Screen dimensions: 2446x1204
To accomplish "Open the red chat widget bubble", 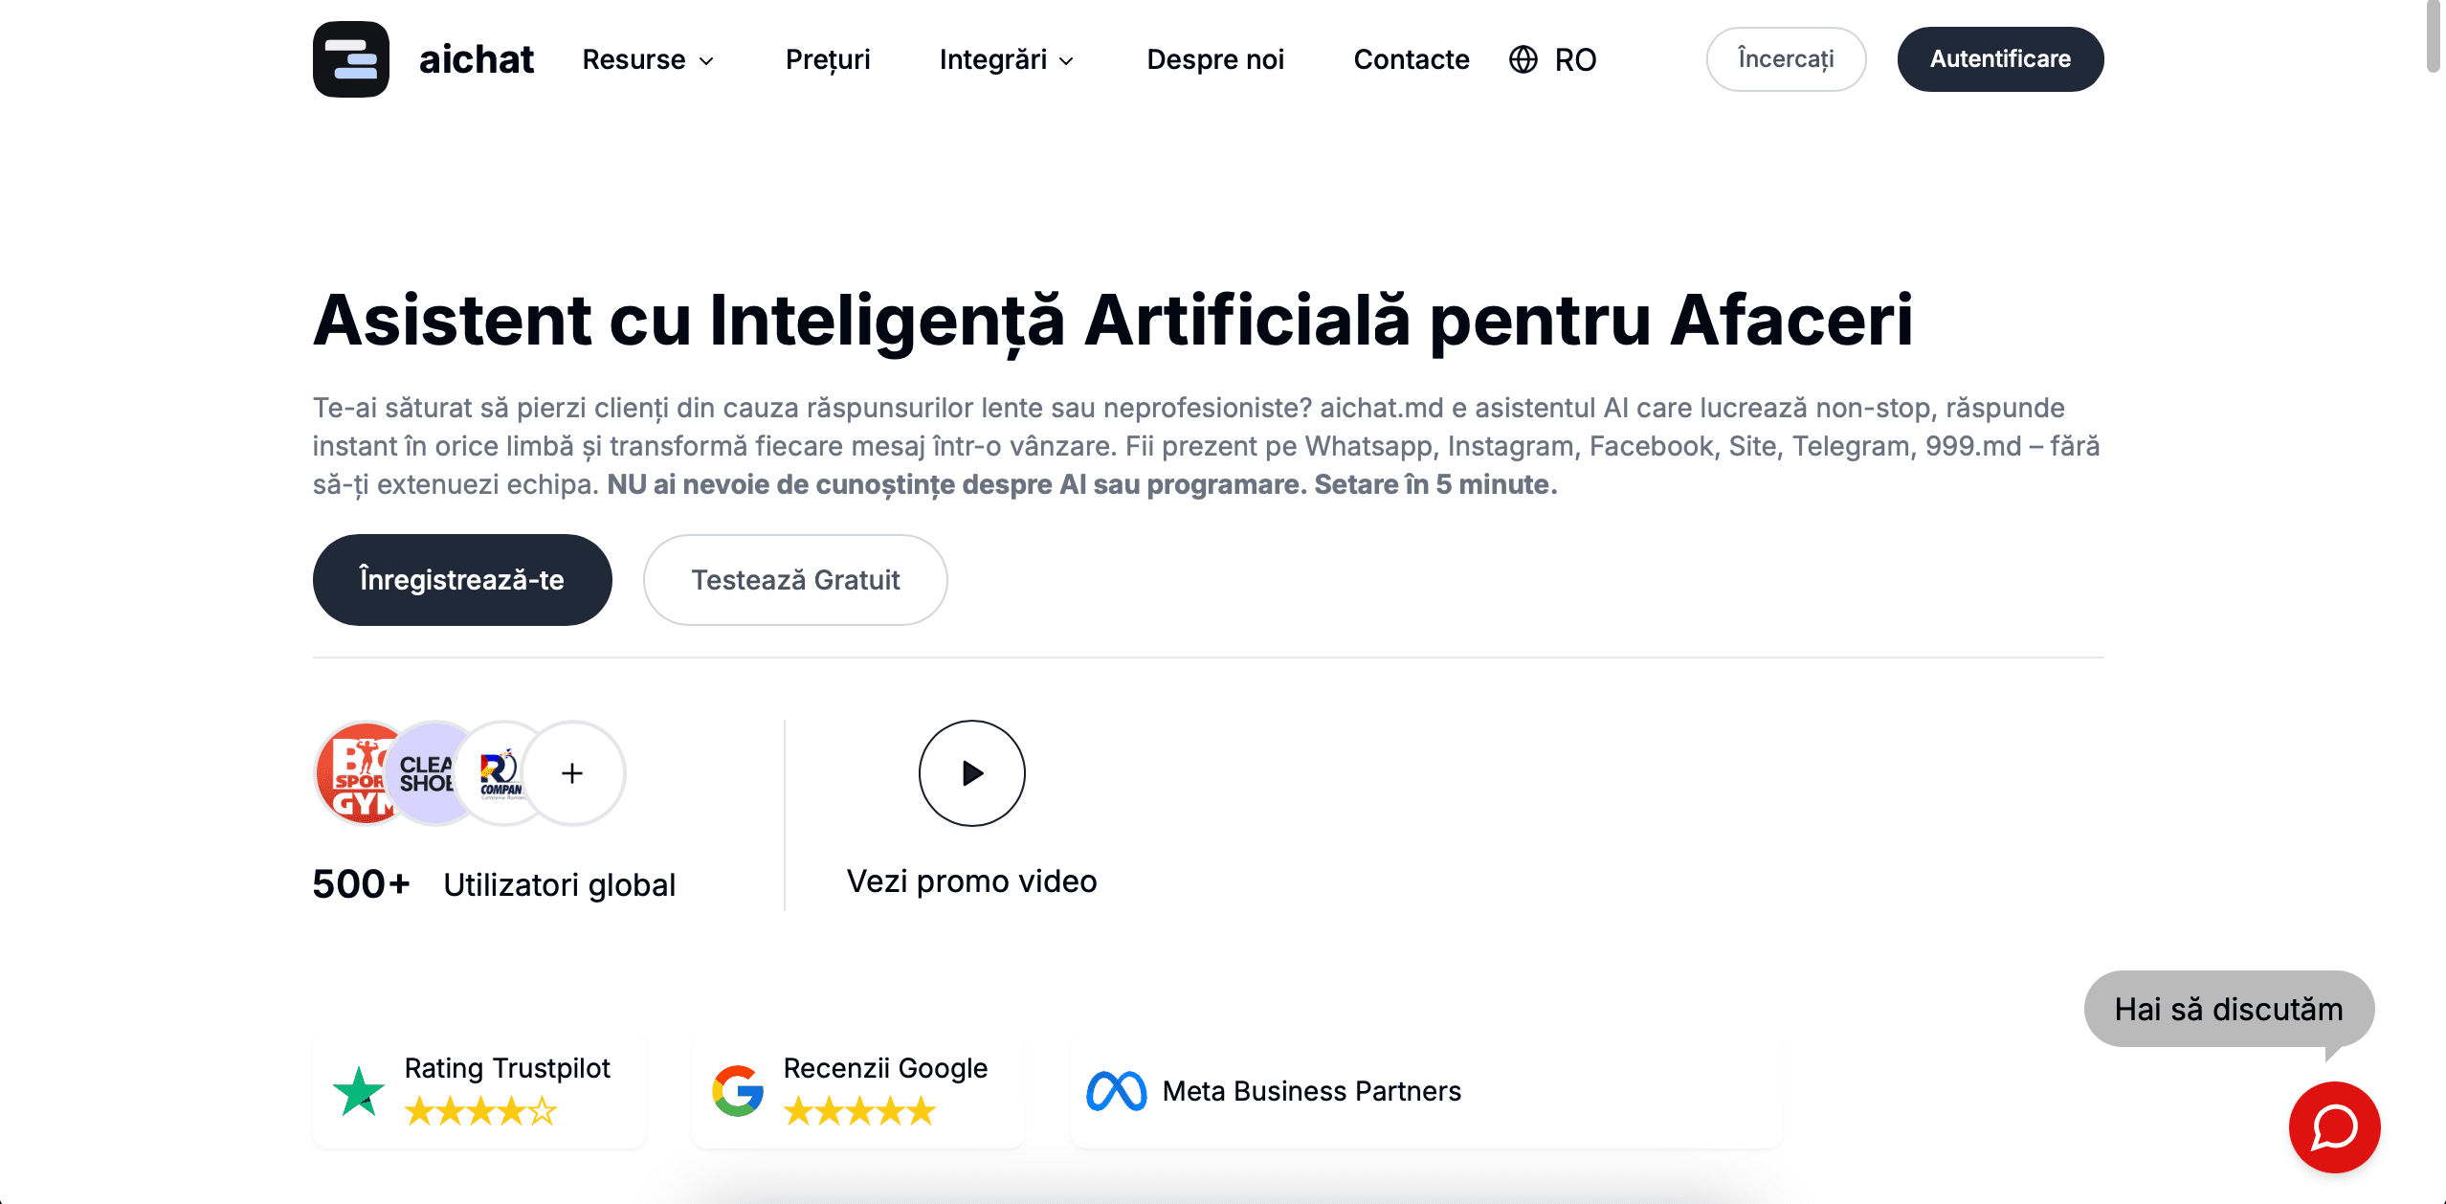I will 2333,1126.
